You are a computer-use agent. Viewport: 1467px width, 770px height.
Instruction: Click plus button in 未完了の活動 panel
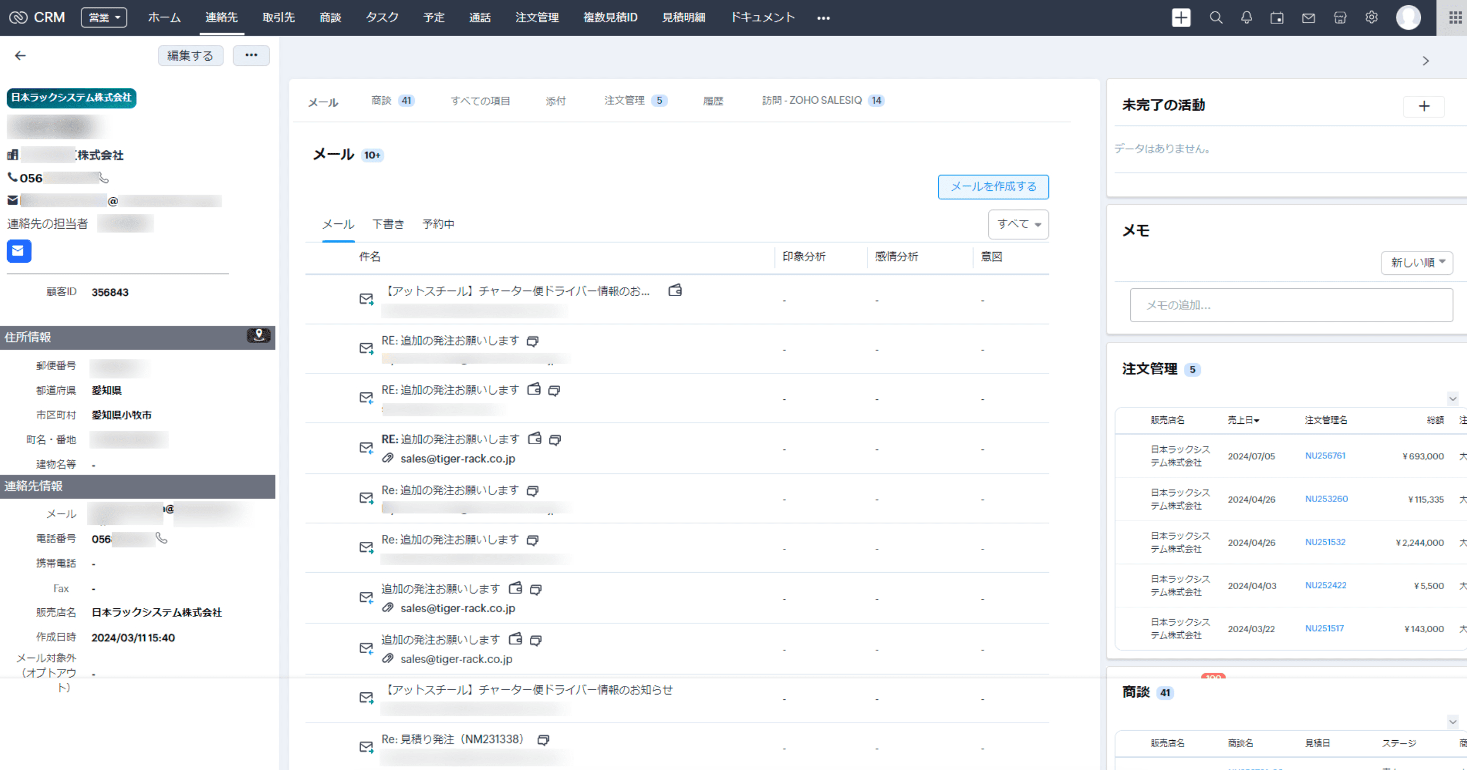pyautogui.click(x=1424, y=106)
